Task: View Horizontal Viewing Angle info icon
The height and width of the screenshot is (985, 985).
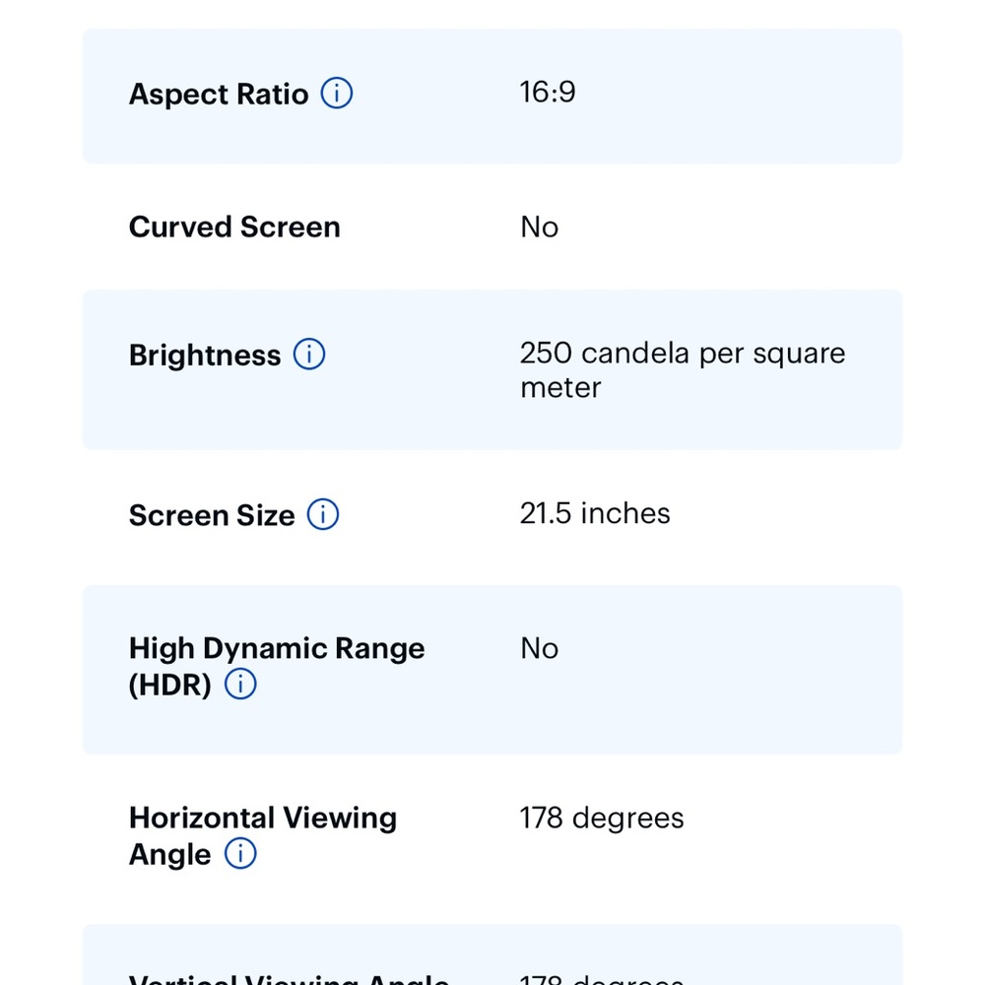Action: (240, 854)
